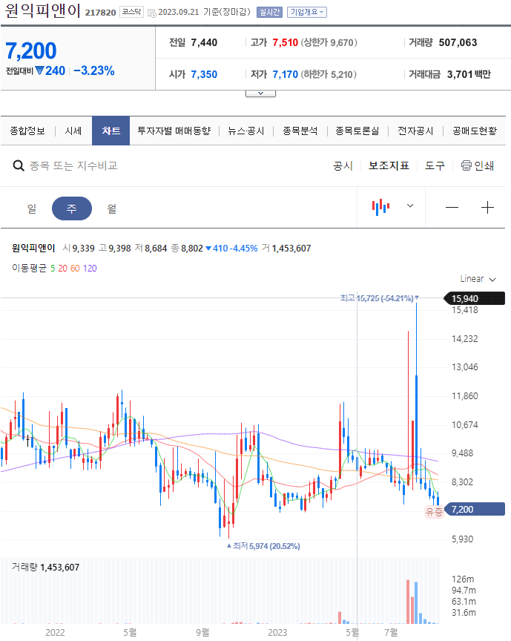Open the 공매도현황 tab
This screenshot has height=641, width=511.
click(x=475, y=131)
